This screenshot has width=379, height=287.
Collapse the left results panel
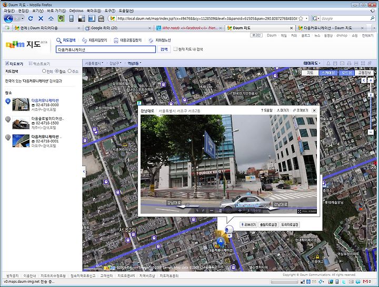[x=84, y=171]
